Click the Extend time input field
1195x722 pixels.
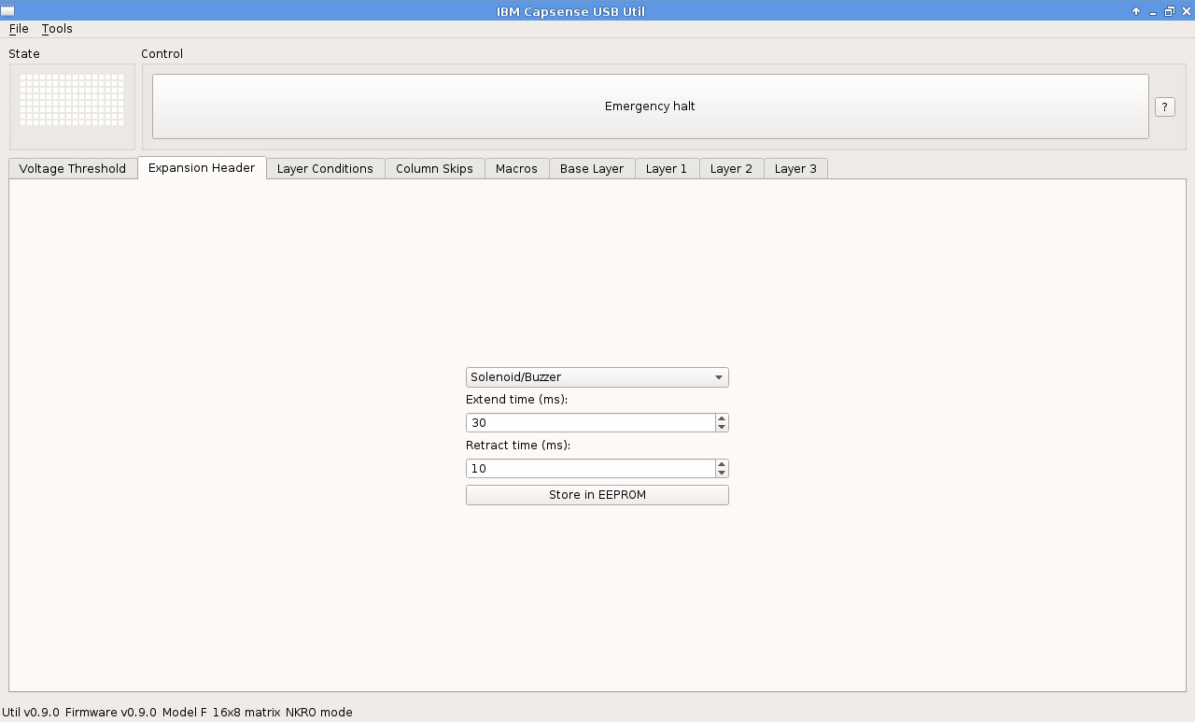click(590, 423)
